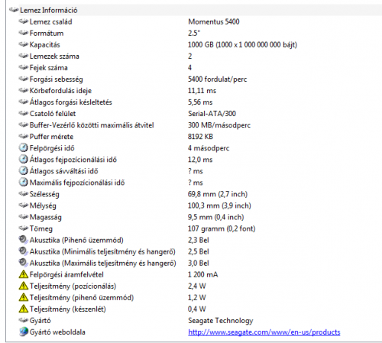This screenshot has width=382, height=343.
Task: Click the 11,11 ms value
Action: click(x=202, y=91)
